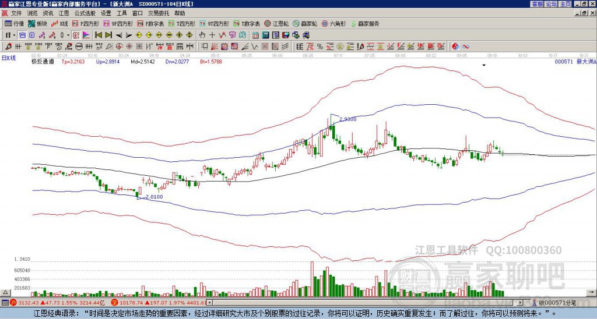Click the 权 adjusted-price toggle icon
The image size is (597, 319).
click(76, 36)
